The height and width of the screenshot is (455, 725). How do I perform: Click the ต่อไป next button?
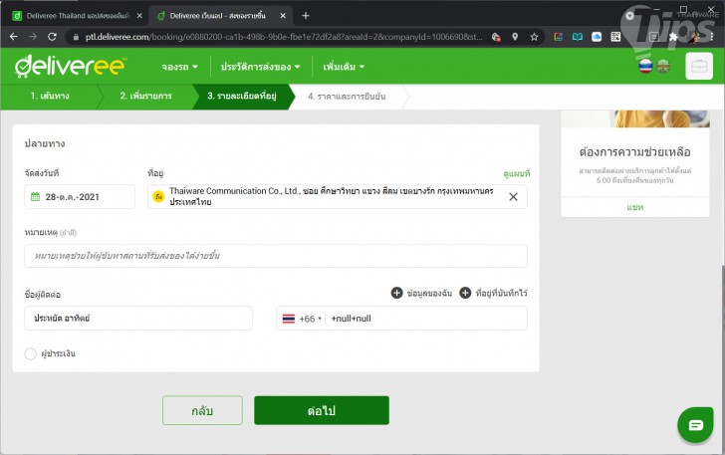point(322,410)
